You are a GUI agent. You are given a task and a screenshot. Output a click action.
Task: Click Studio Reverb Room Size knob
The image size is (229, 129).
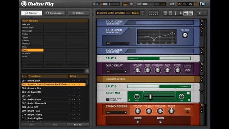pyautogui.click(x=160, y=111)
